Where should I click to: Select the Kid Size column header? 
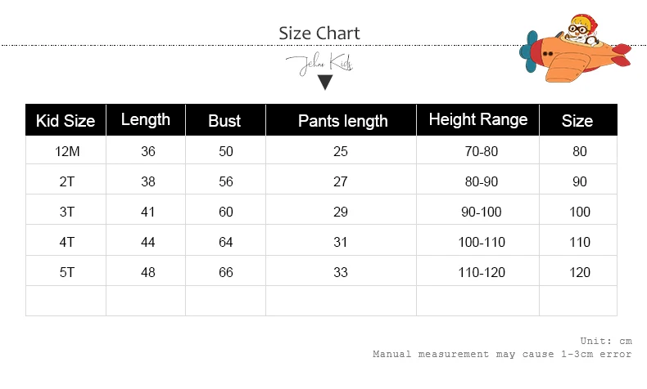tap(66, 121)
